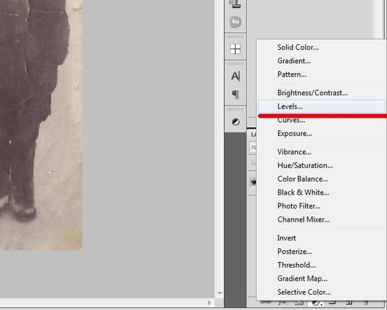Open the new adjustment layer dropdown button
The image size is (387, 310).
[316, 303]
